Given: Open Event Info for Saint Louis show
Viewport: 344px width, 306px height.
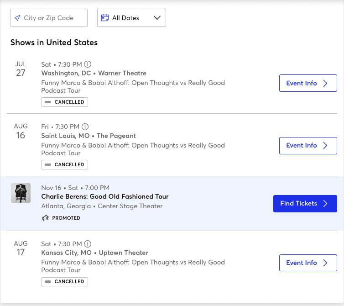Looking at the screenshot, I should [308, 146].
